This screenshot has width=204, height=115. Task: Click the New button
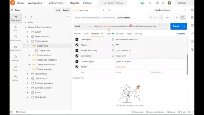pos(58,10)
